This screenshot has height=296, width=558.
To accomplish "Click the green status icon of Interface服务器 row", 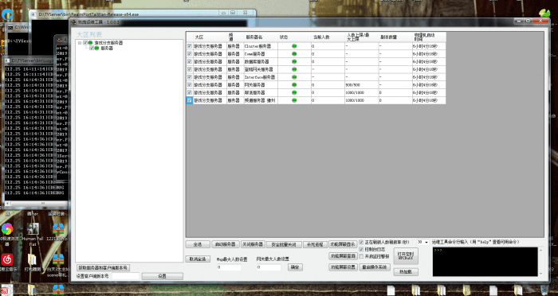I will point(294,77).
